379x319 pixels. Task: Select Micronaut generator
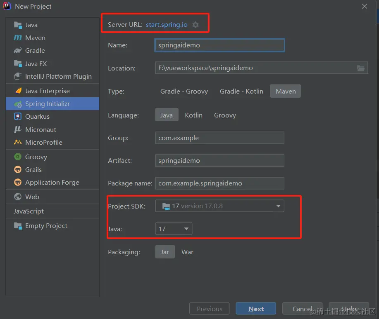point(52,129)
